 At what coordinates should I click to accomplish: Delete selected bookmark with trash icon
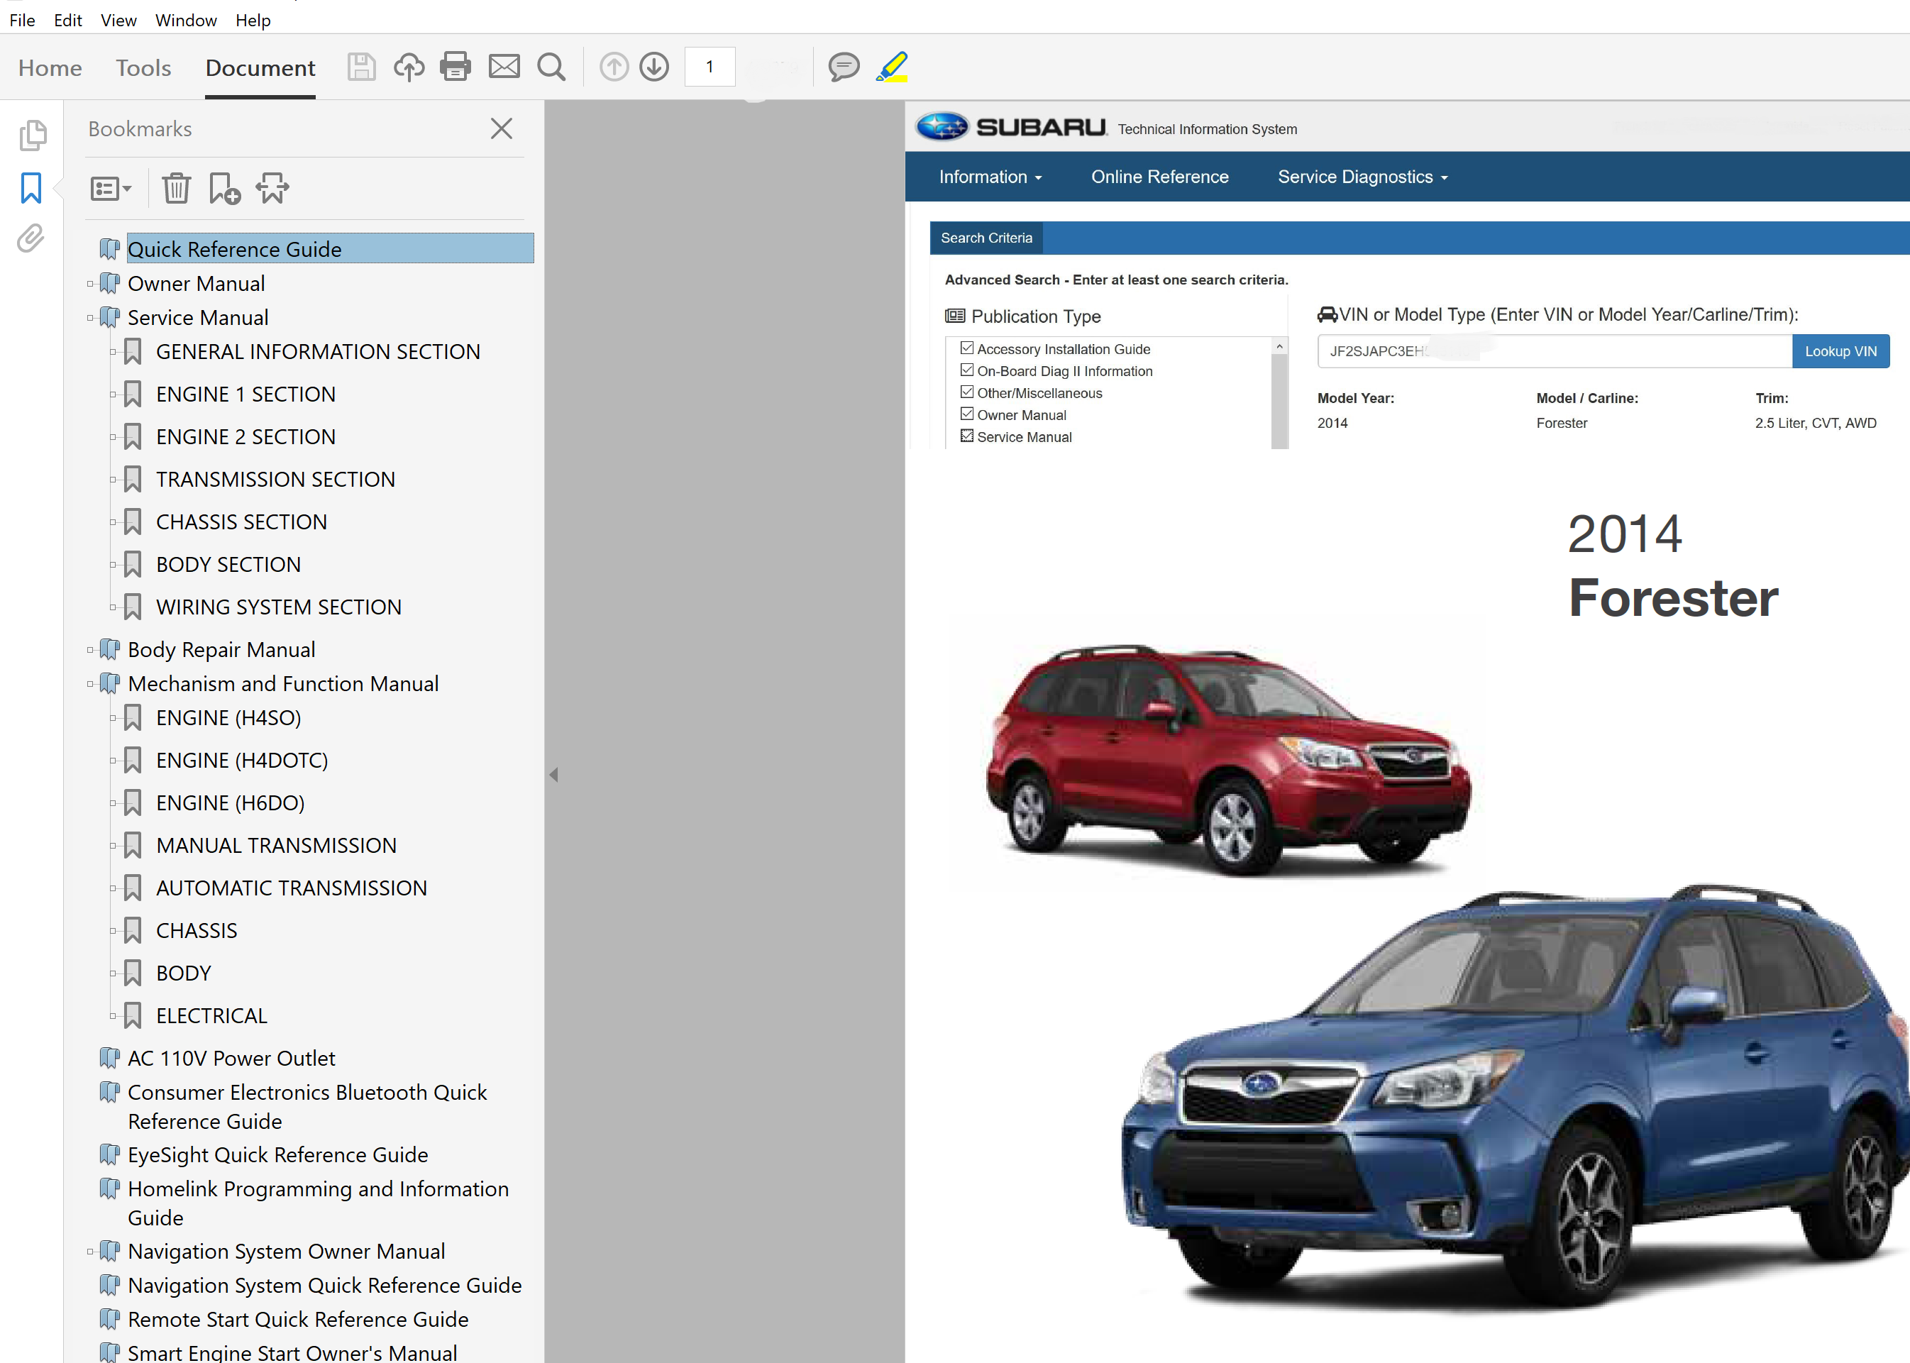pos(176,188)
